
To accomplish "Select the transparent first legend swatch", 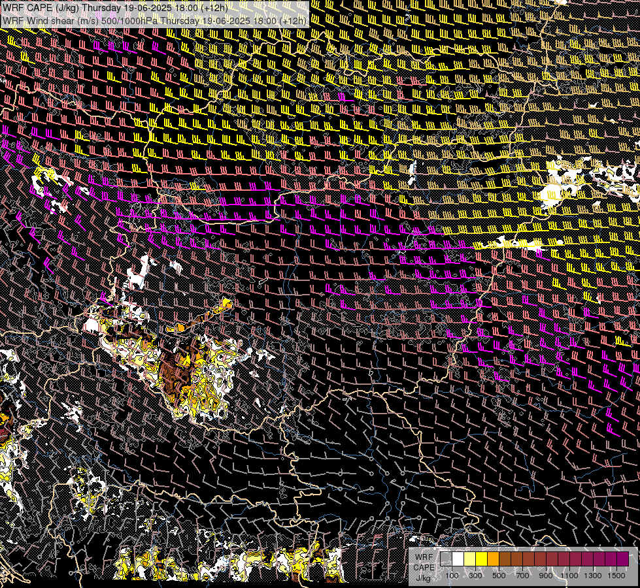I will [446, 559].
